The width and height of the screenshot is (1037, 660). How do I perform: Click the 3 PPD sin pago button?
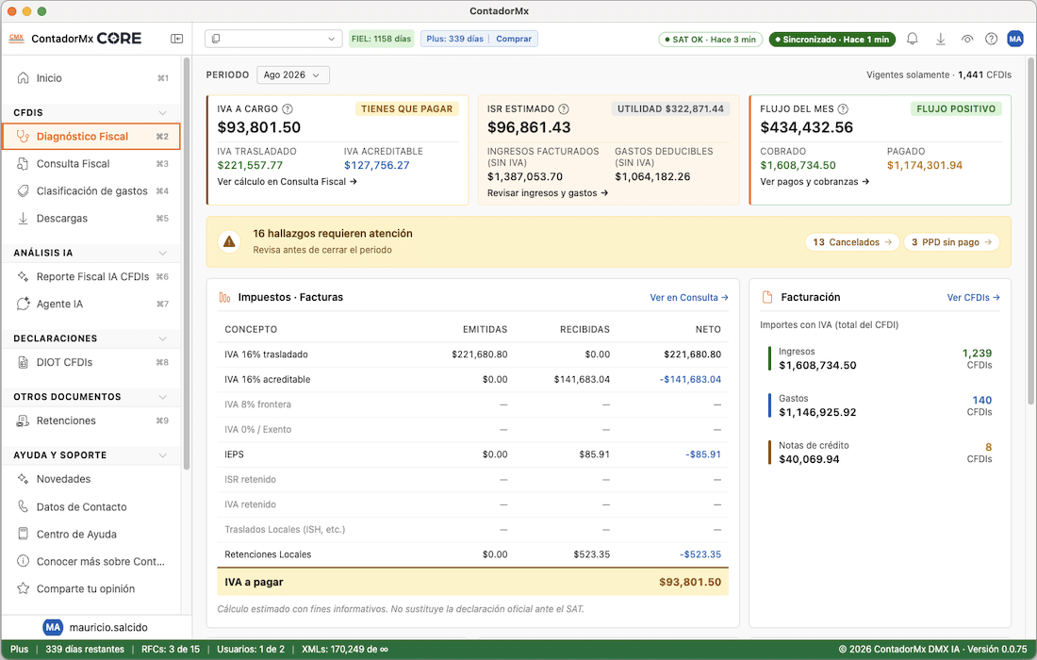(951, 242)
